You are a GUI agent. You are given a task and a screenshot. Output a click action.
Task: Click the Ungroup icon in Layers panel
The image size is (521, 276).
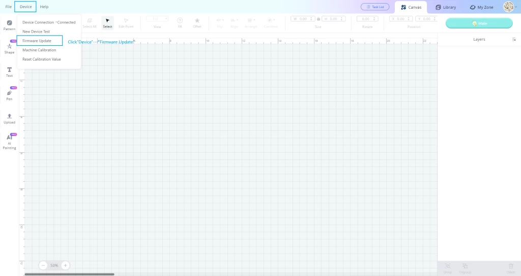tap(465, 268)
